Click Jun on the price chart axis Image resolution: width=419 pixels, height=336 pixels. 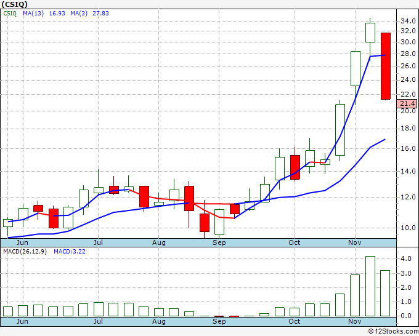click(x=22, y=242)
